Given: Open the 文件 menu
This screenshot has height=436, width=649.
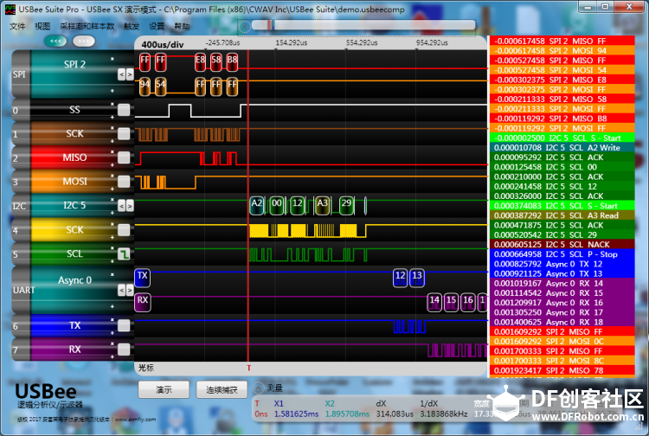Looking at the screenshot, I should (x=17, y=27).
